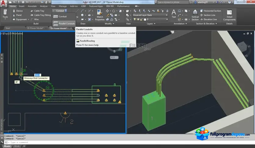
Task: Toggle the layer lock padlock icon
Action: pyautogui.click(x=141, y=19)
